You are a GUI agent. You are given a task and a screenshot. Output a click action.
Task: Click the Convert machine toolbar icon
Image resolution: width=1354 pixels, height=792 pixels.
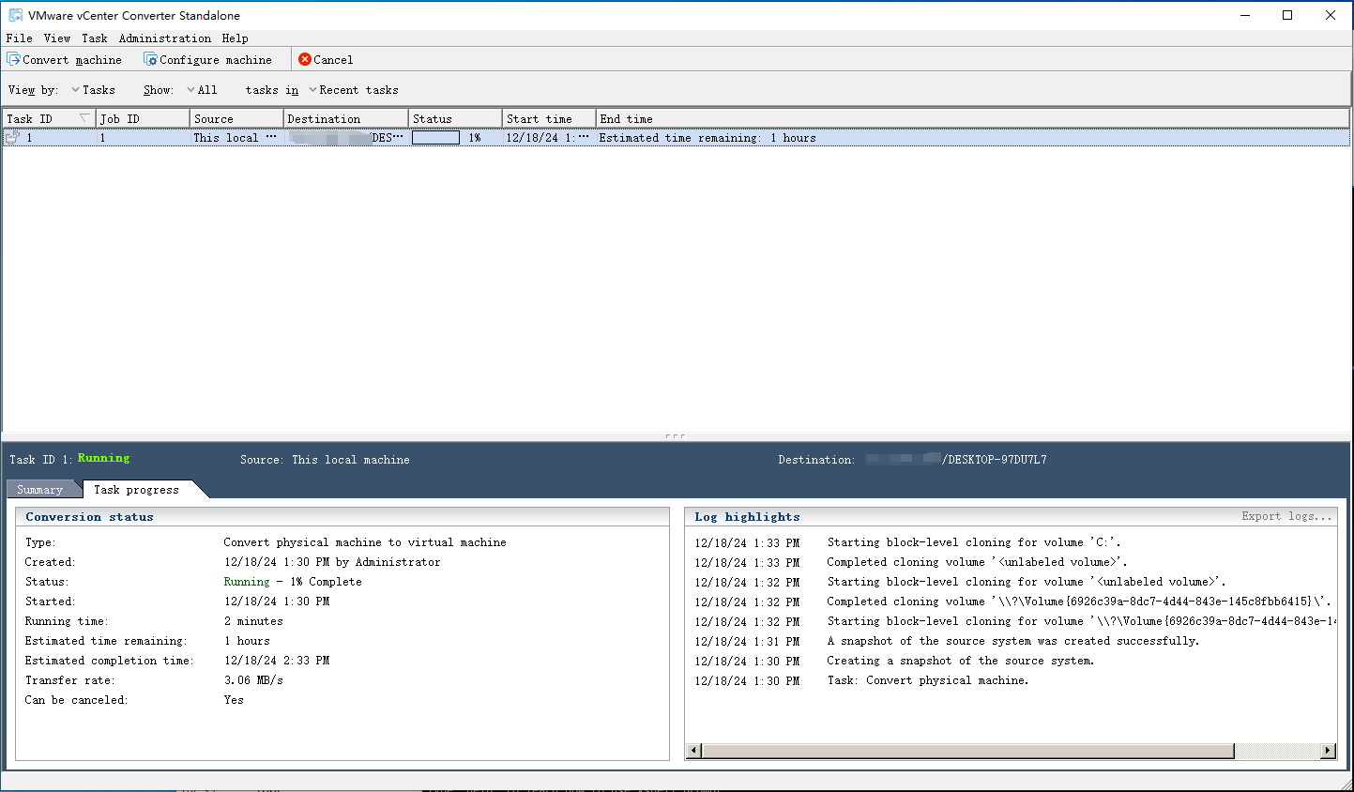coord(14,59)
